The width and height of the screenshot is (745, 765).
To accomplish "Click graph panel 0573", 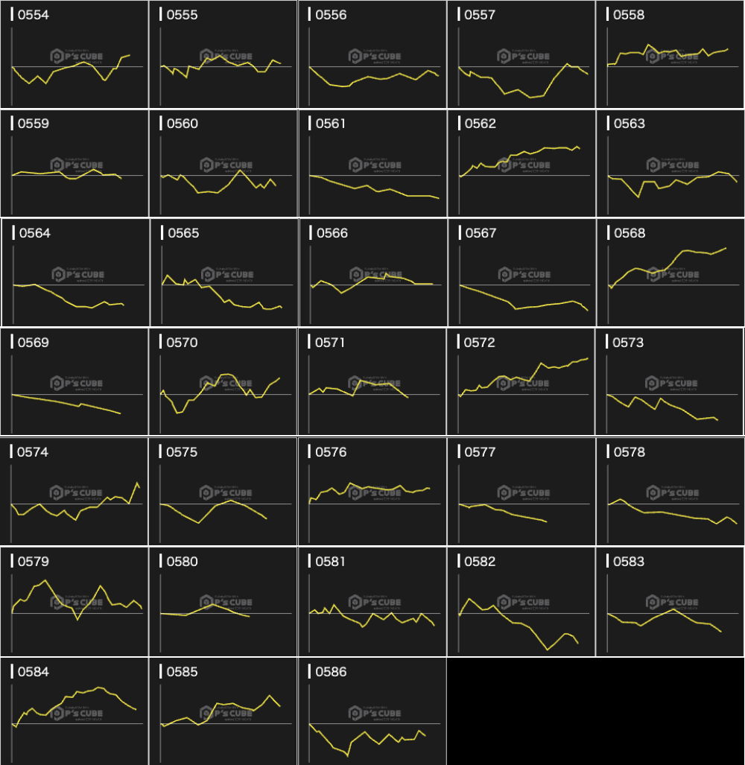I will click(670, 382).
